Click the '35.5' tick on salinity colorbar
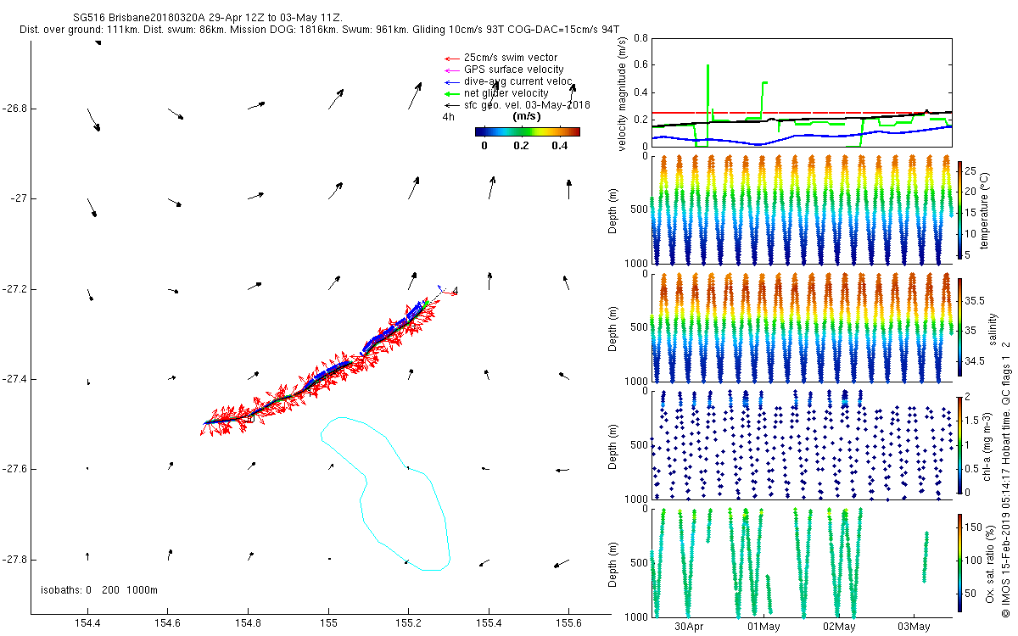The width and height of the screenshot is (1018, 636). coord(974,301)
